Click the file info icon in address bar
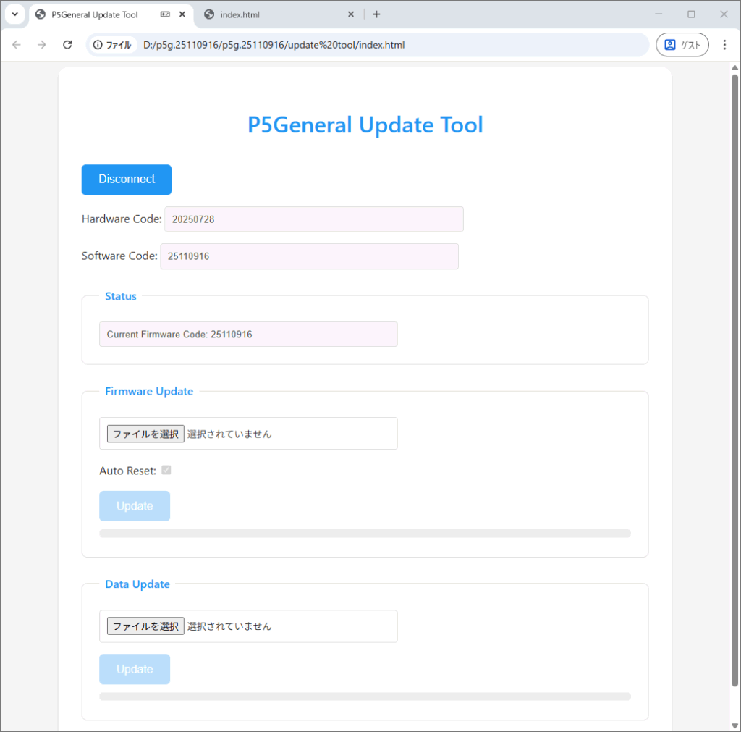Screen dimensions: 741x732 click(98, 45)
